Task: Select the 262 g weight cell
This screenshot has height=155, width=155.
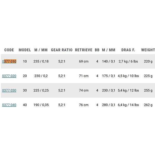Action: tap(148, 105)
